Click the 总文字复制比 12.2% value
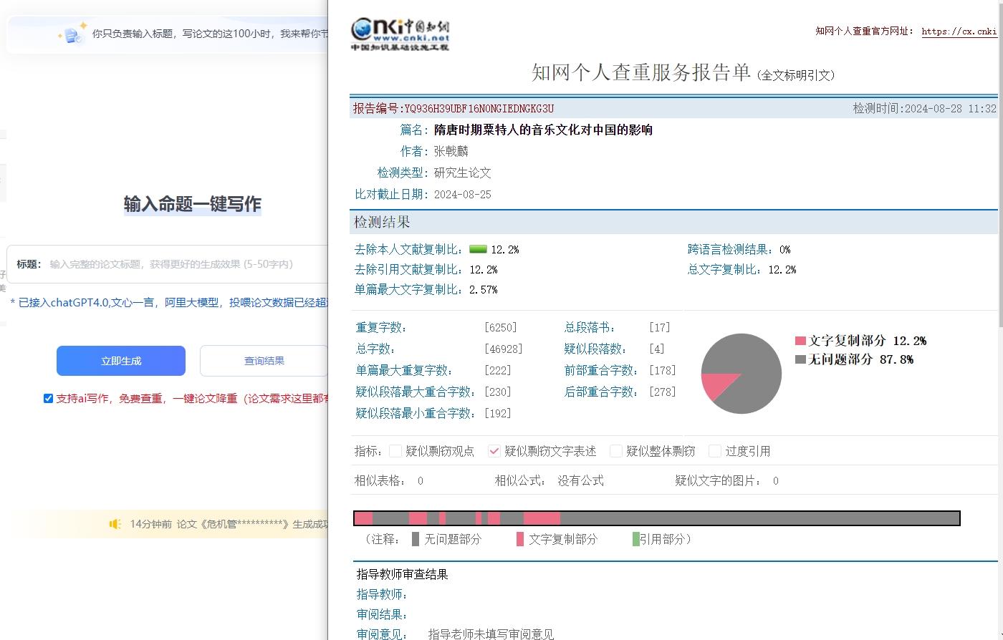The image size is (1003, 640). click(782, 270)
